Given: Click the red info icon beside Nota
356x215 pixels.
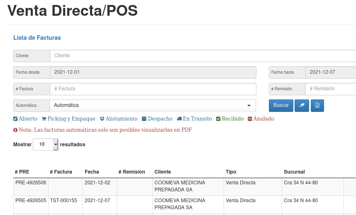Looking at the screenshot, I should point(15,130).
